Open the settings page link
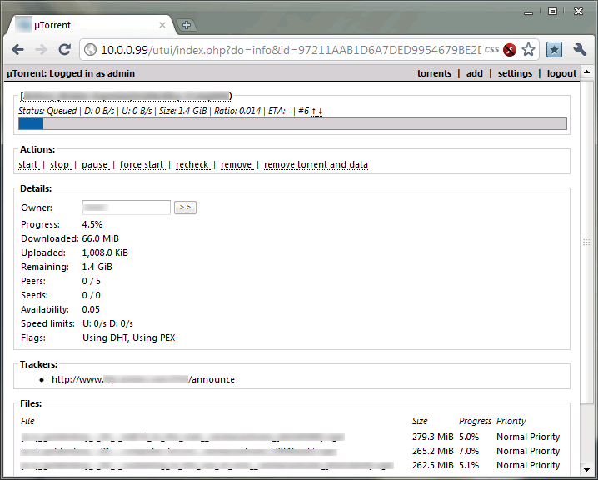Viewport: 598px width, 480px height. tap(515, 73)
